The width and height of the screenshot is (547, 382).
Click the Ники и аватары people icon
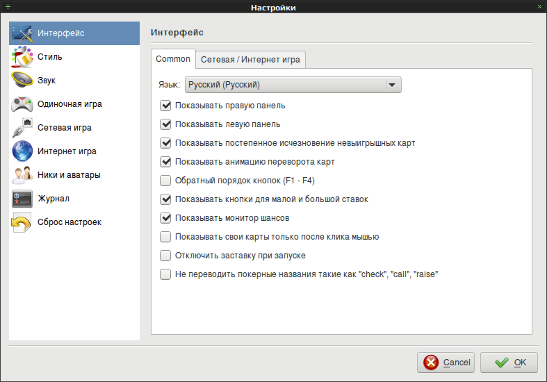tap(22, 174)
